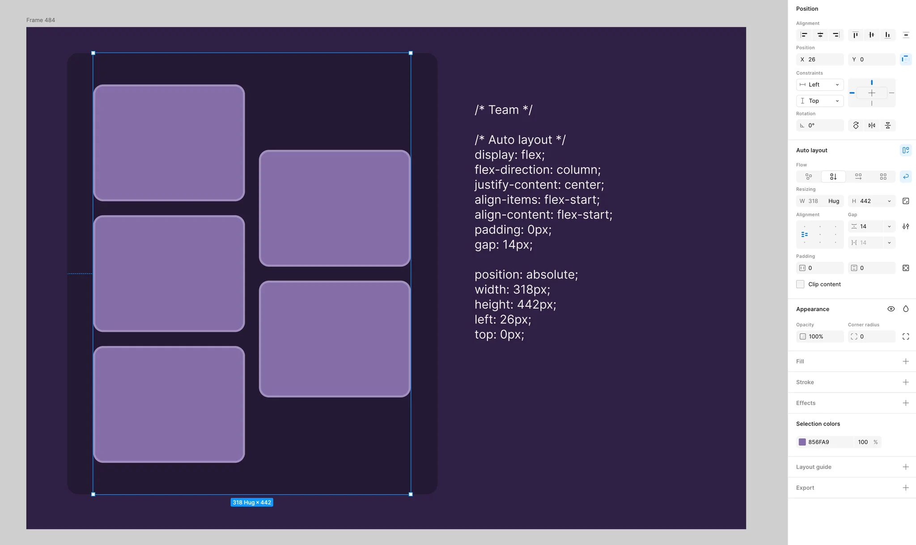Screen dimensions: 916x545
Task: Open the Top vertical constraint dropdown
Action: (x=820, y=101)
